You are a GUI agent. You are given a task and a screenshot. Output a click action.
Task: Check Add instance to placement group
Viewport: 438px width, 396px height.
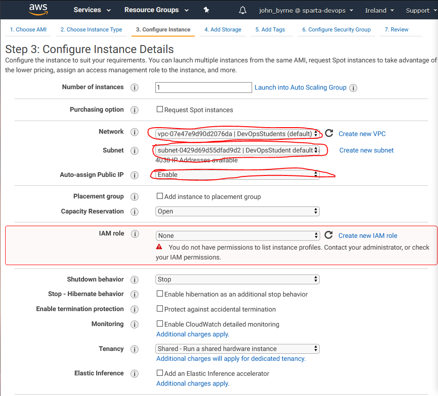coord(160,196)
